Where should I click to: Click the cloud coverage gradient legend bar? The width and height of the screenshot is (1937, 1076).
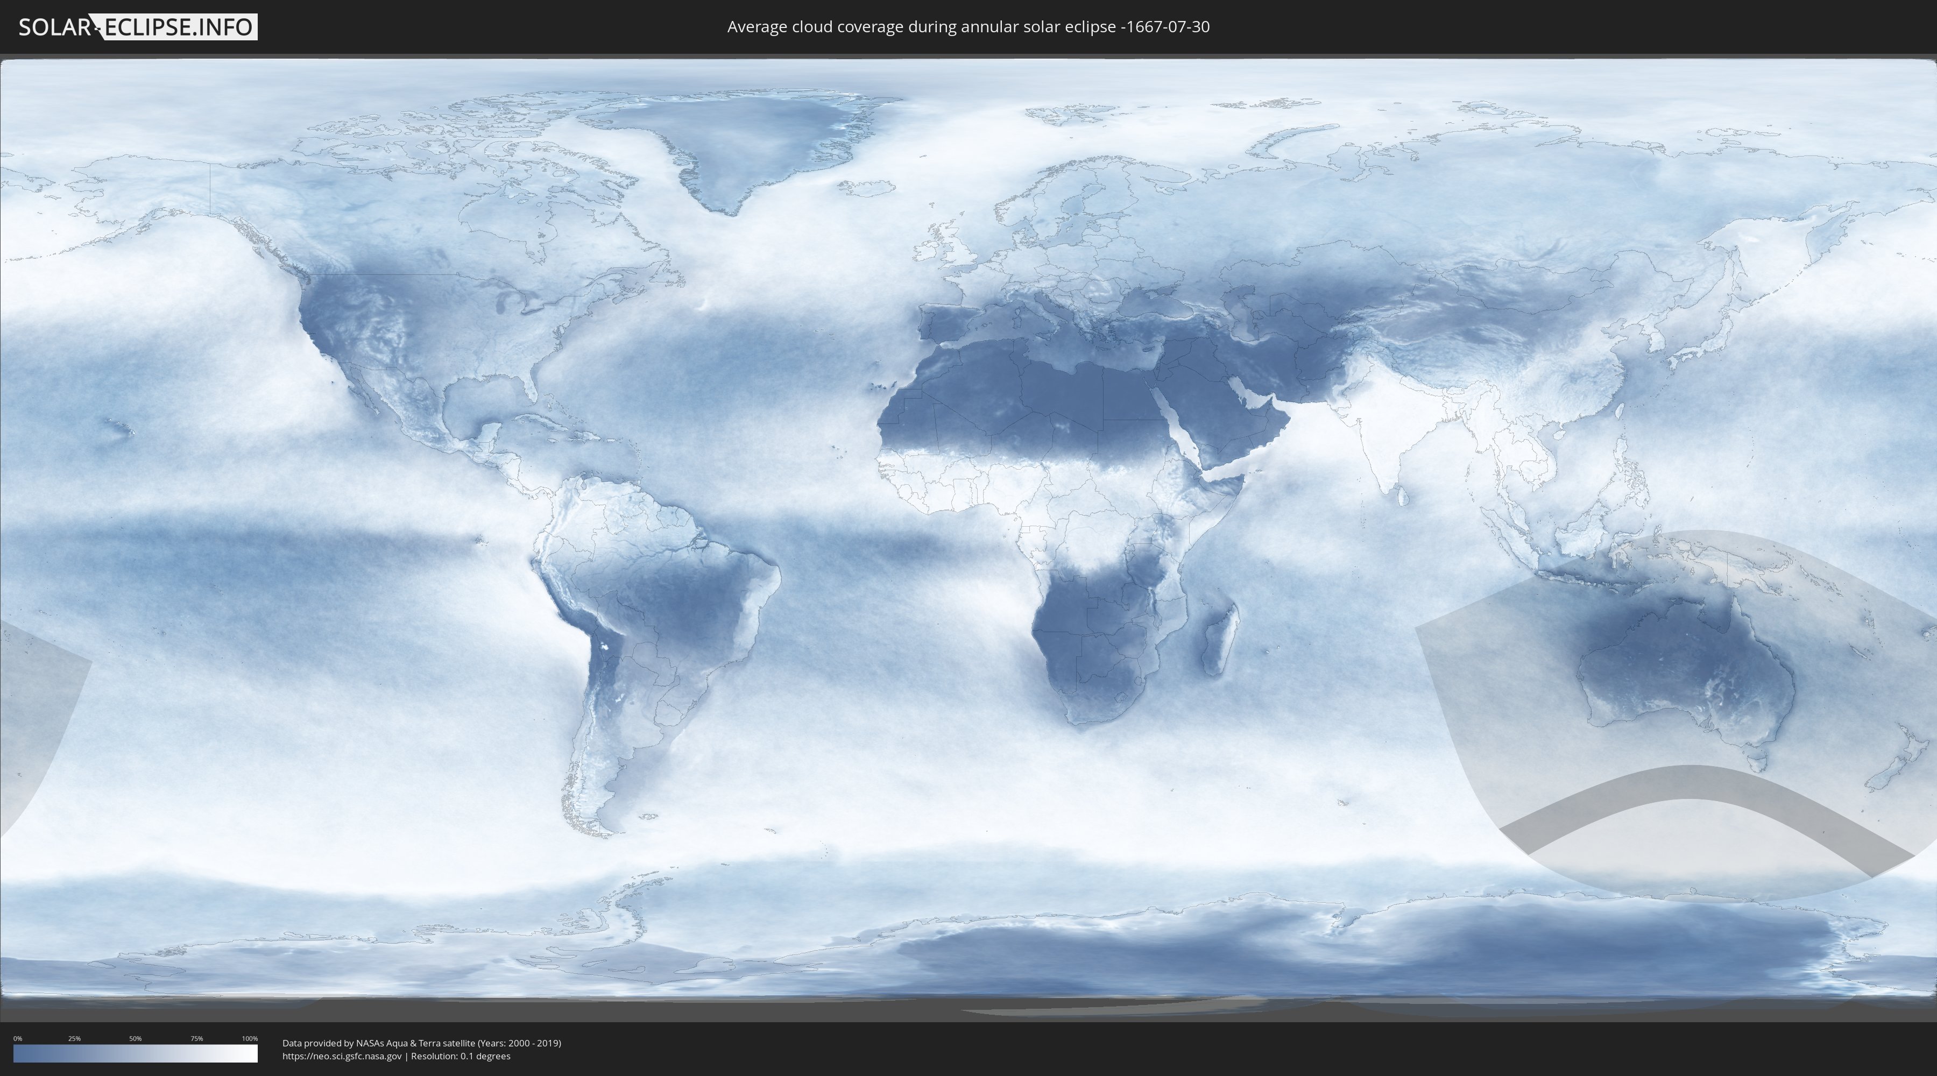click(x=136, y=1053)
